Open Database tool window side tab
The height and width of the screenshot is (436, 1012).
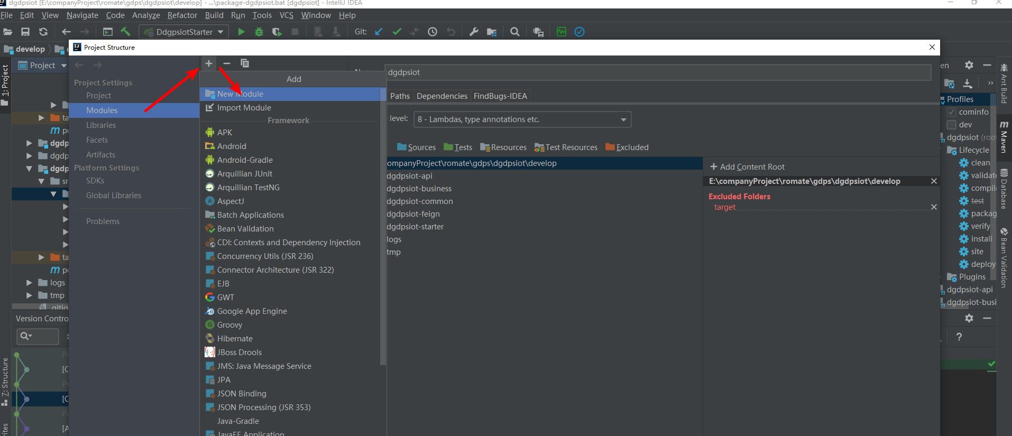pyautogui.click(x=1004, y=189)
